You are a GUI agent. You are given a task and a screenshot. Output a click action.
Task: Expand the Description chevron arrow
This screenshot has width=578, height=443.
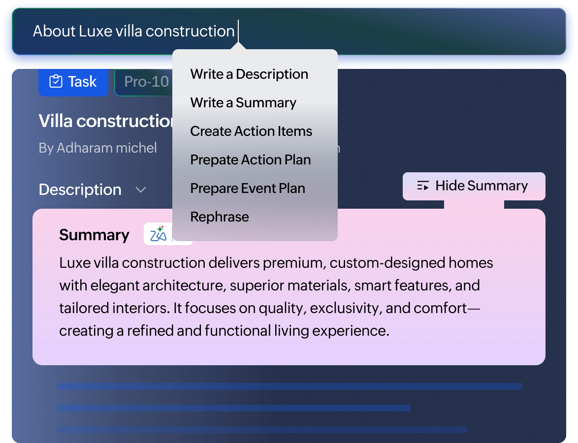tap(141, 189)
